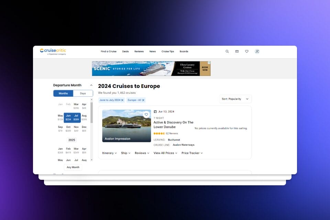Open the Find a Cruise menu
330x220 pixels.
tap(109, 51)
